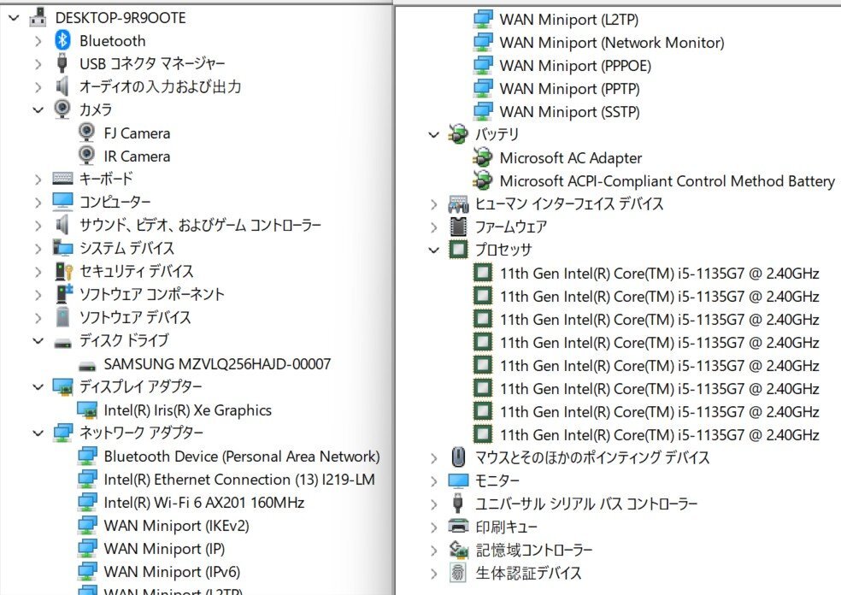Click the カメラ webcam category icon

point(62,109)
